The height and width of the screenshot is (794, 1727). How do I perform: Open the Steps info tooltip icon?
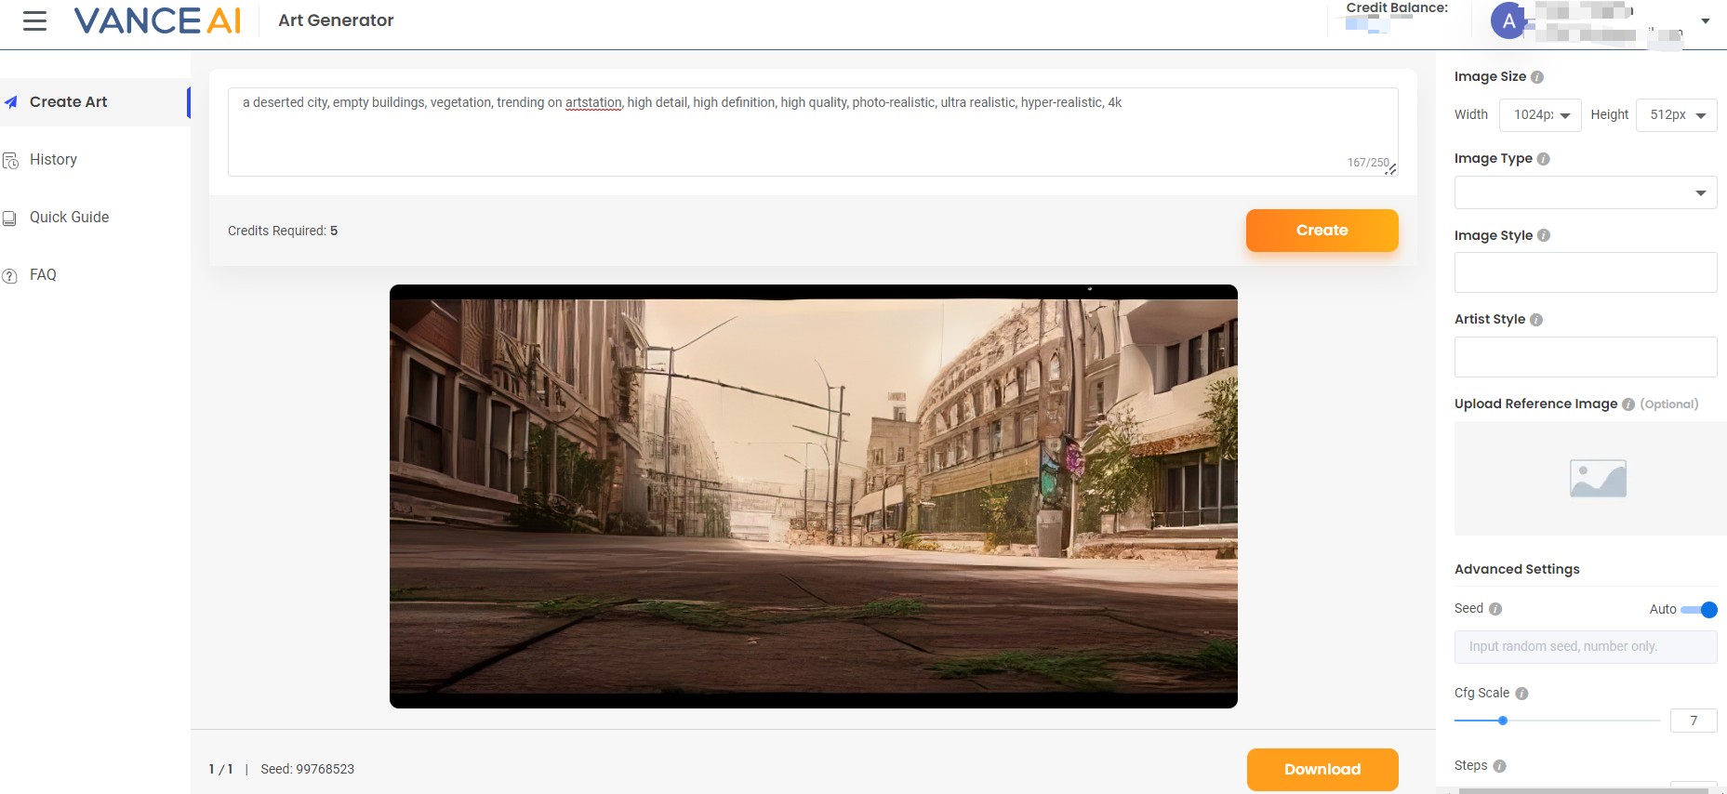(1500, 766)
